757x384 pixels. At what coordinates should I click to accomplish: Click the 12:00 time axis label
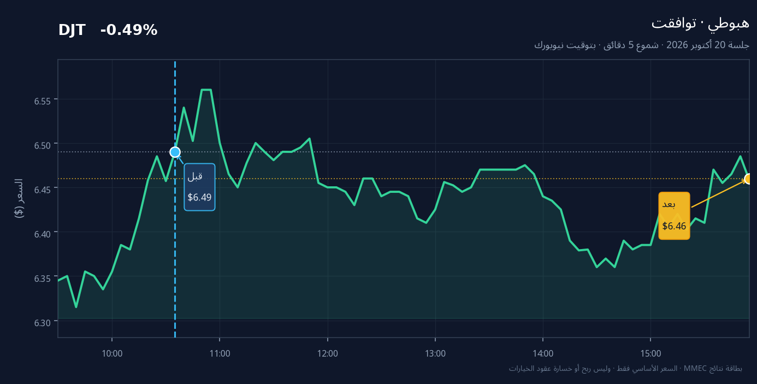(x=328, y=353)
